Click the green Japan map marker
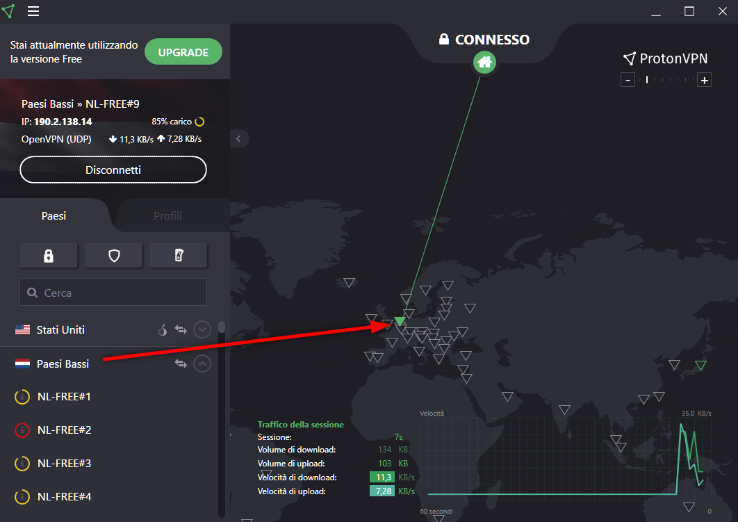 (x=700, y=365)
